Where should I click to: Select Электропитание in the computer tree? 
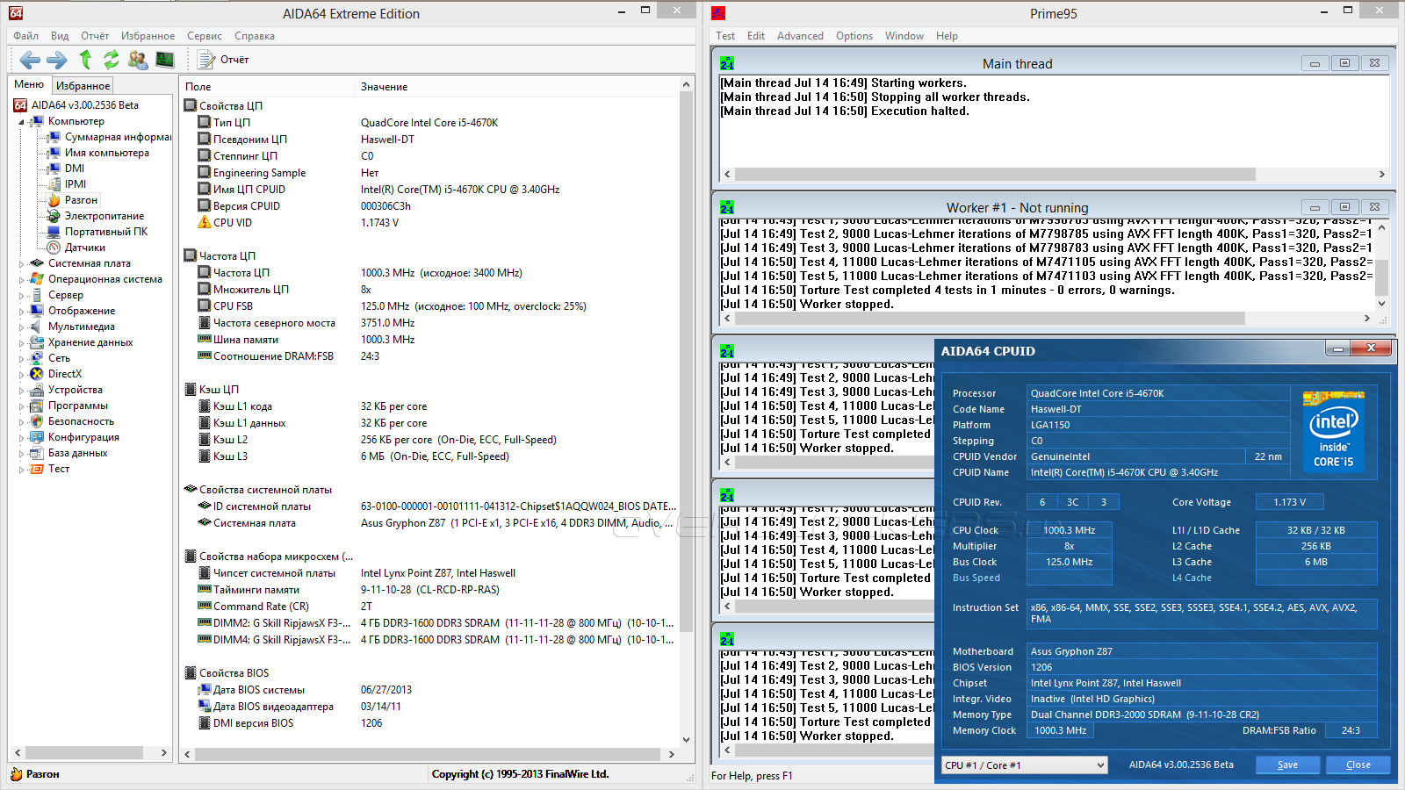[x=104, y=216]
